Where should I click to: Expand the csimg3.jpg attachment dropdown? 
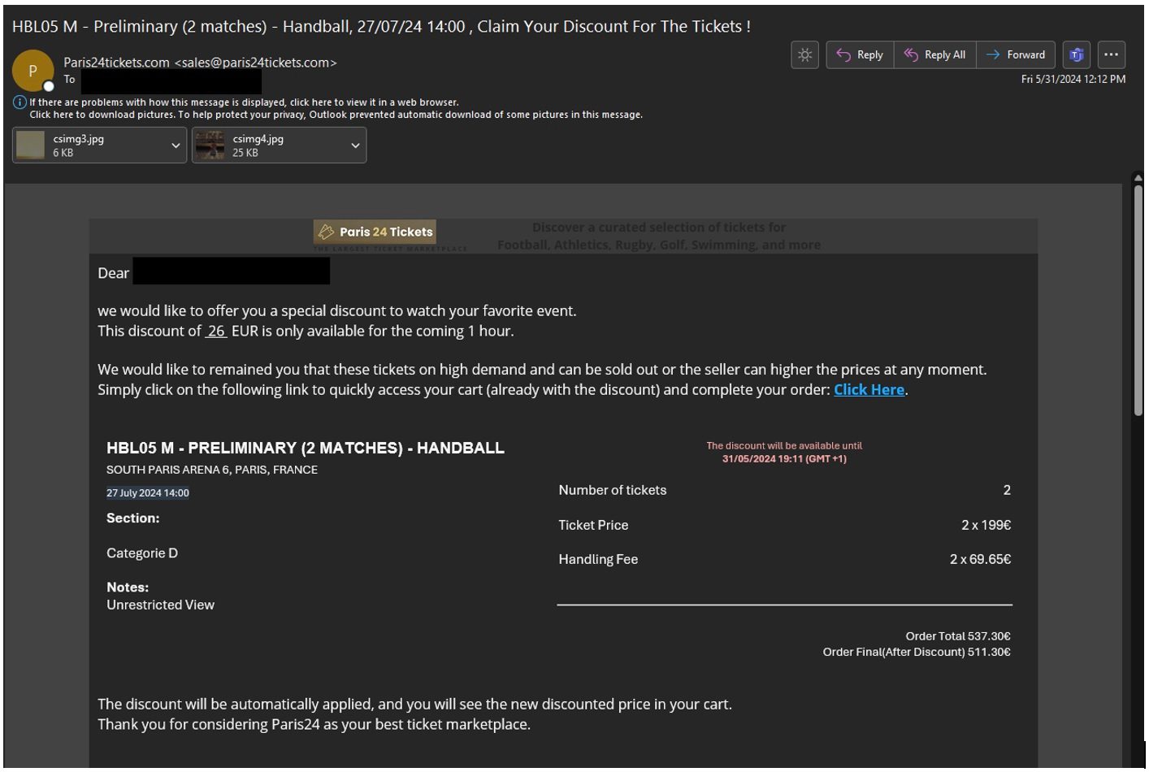pos(176,146)
